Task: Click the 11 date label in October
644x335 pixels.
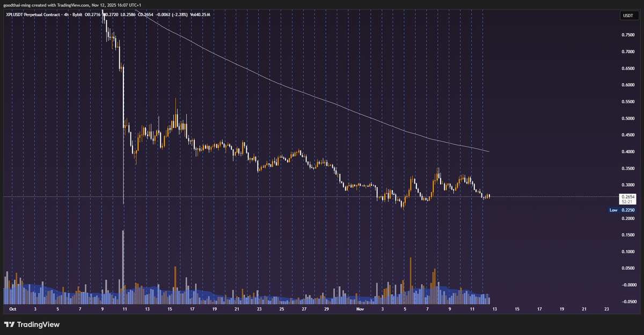Action: pyautogui.click(x=125, y=309)
